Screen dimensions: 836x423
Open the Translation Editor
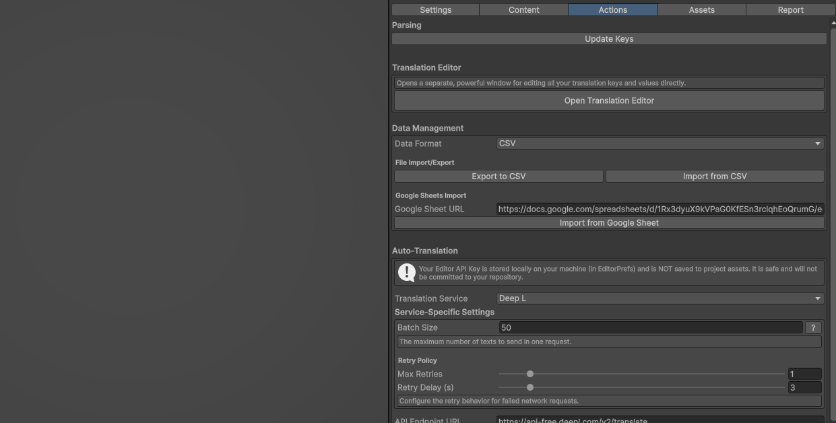pyautogui.click(x=609, y=100)
